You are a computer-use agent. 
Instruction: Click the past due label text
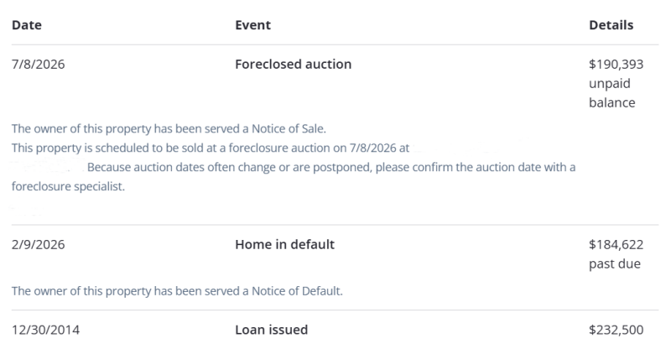click(x=615, y=263)
